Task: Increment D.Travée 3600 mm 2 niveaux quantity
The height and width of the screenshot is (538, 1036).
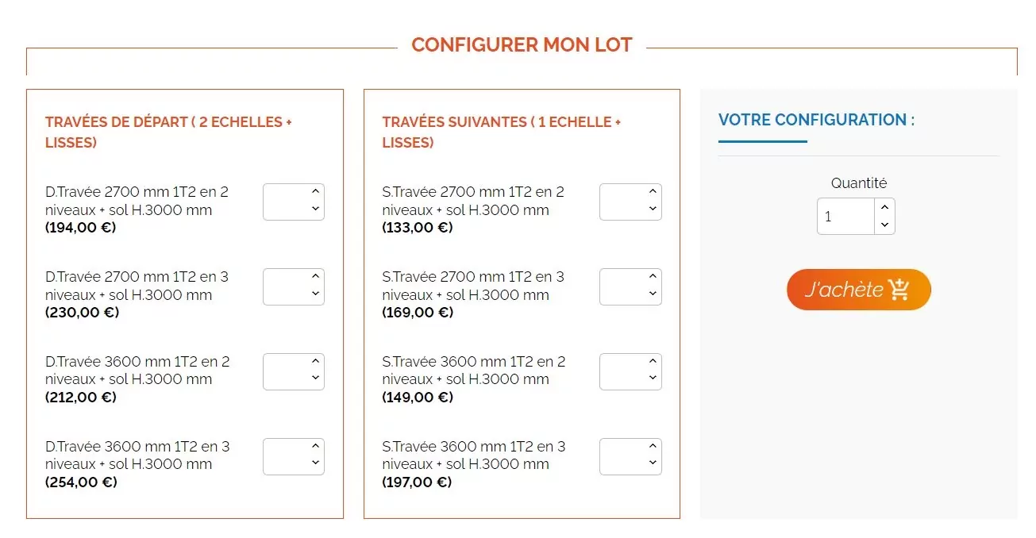Action: tap(315, 361)
